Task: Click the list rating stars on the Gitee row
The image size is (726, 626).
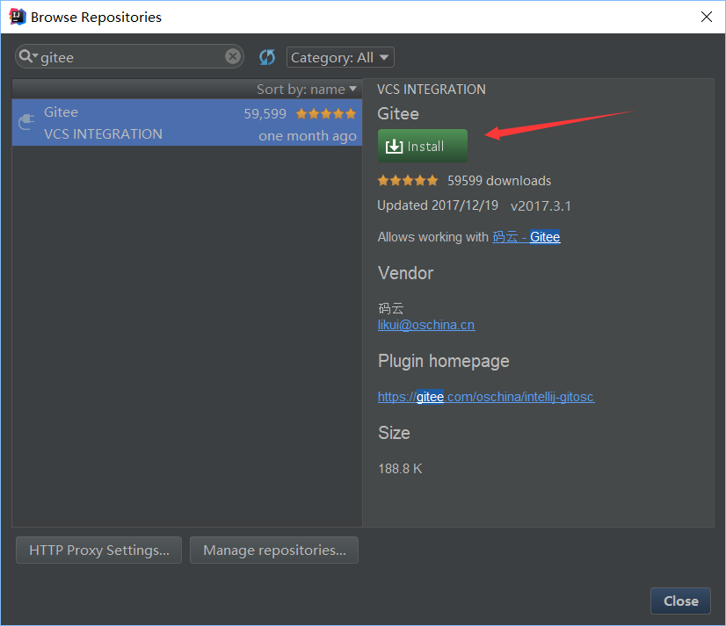Action: (x=326, y=113)
